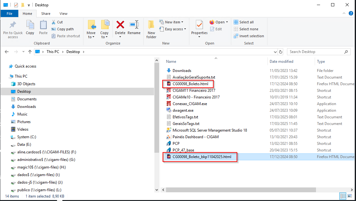Open Data (E:) drive
Image resolution: width=356 pixels, height=201 pixels.
coord(24,145)
